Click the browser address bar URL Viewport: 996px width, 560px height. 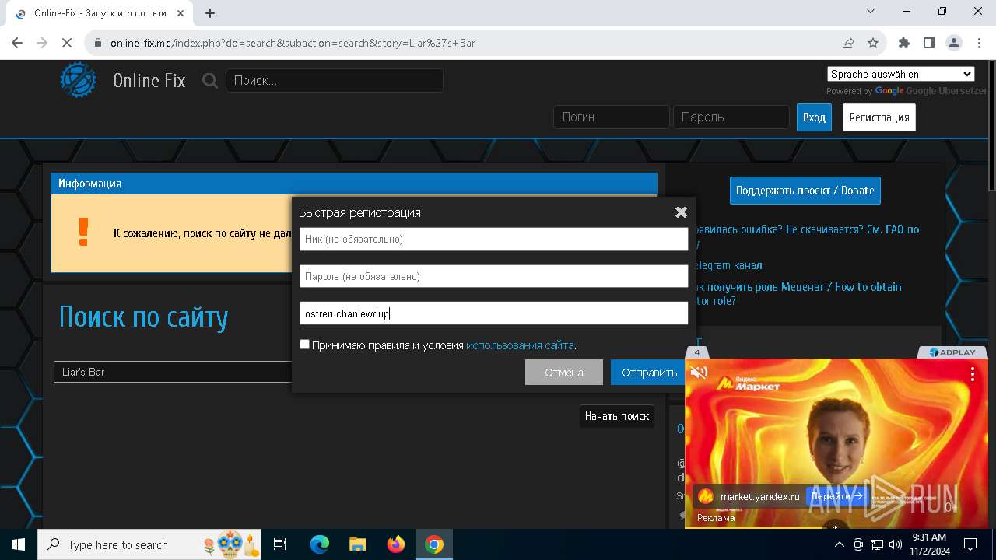pyautogui.click(x=293, y=43)
